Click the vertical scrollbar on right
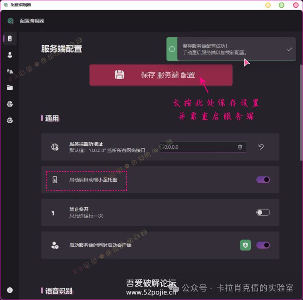 [301, 114]
